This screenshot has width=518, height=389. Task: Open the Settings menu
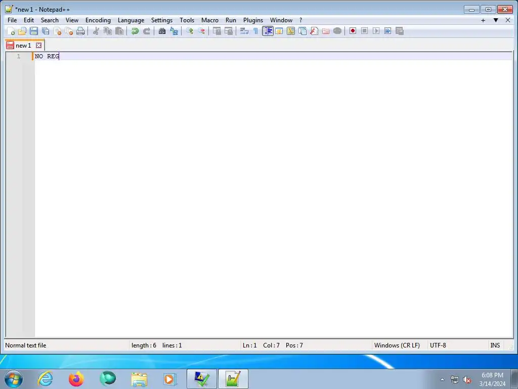[x=162, y=20]
